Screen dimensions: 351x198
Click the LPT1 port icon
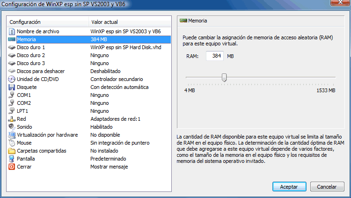12,111
